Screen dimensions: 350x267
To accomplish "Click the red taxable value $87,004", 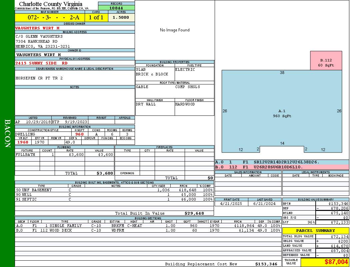I will [324, 262].
